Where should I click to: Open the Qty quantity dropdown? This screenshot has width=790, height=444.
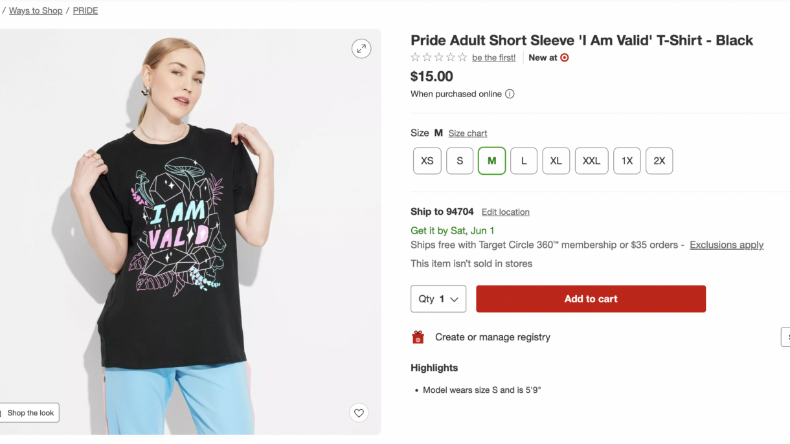coord(438,299)
